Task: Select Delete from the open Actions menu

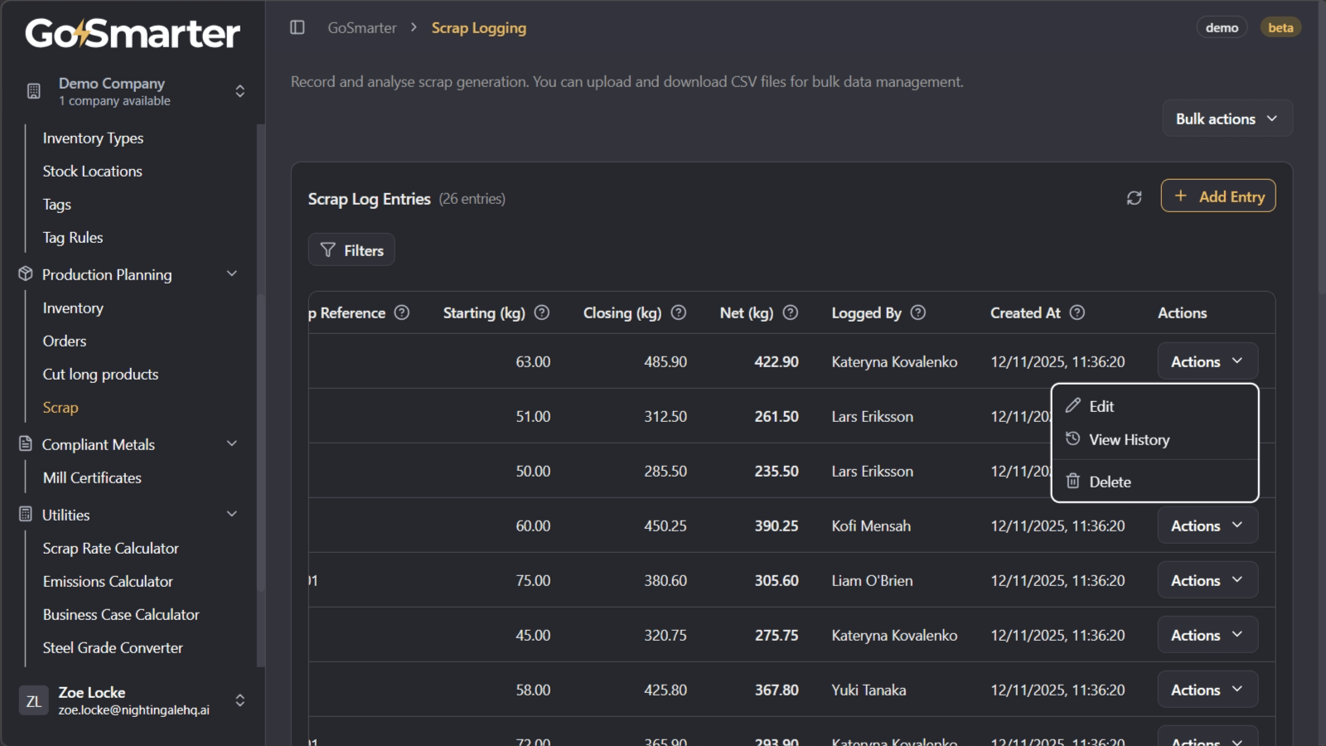Action: tap(1109, 481)
